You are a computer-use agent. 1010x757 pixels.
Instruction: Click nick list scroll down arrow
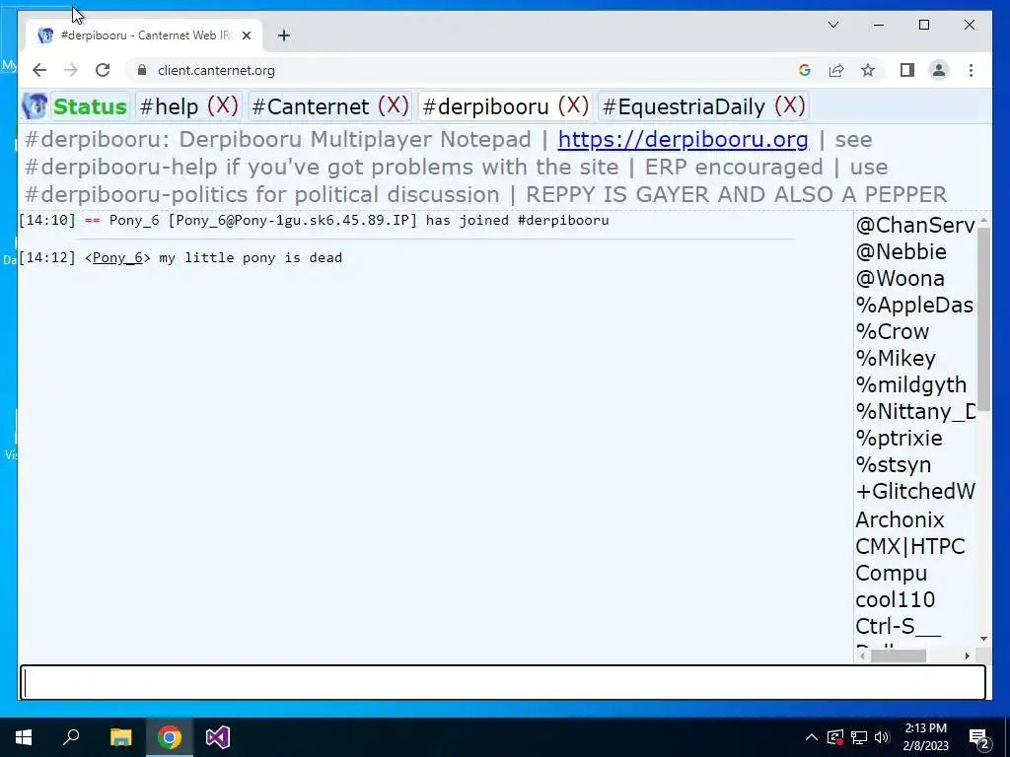[983, 639]
